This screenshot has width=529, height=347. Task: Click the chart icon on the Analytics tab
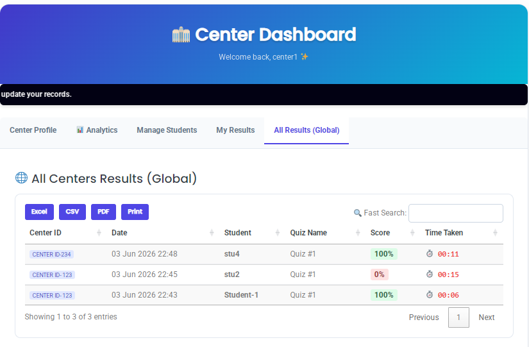pos(80,130)
